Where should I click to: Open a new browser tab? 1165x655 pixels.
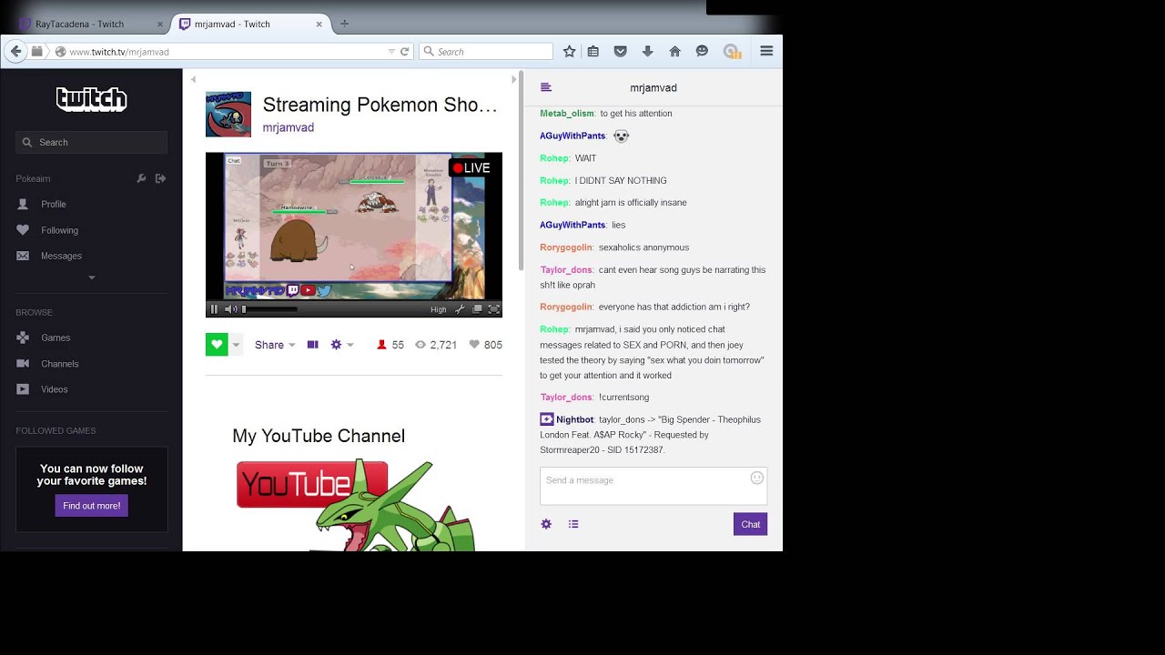pyautogui.click(x=344, y=24)
